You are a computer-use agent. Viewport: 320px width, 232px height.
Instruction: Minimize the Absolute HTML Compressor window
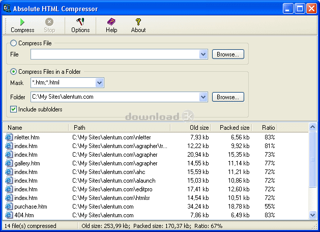(288, 9)
